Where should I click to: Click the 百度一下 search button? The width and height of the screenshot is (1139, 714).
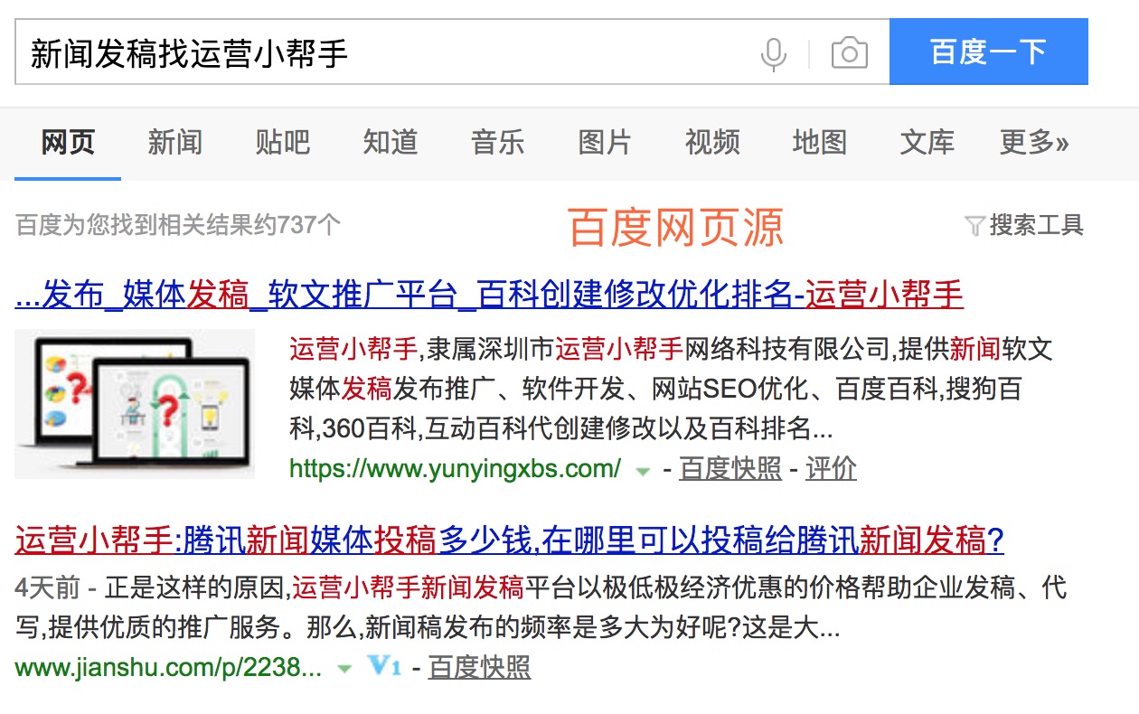coord(989,52)
